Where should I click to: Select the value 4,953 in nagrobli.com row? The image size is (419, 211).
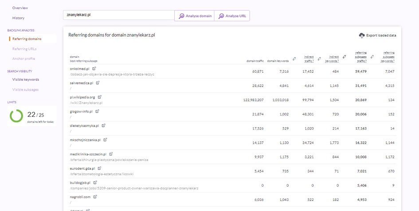coord(362,199)
